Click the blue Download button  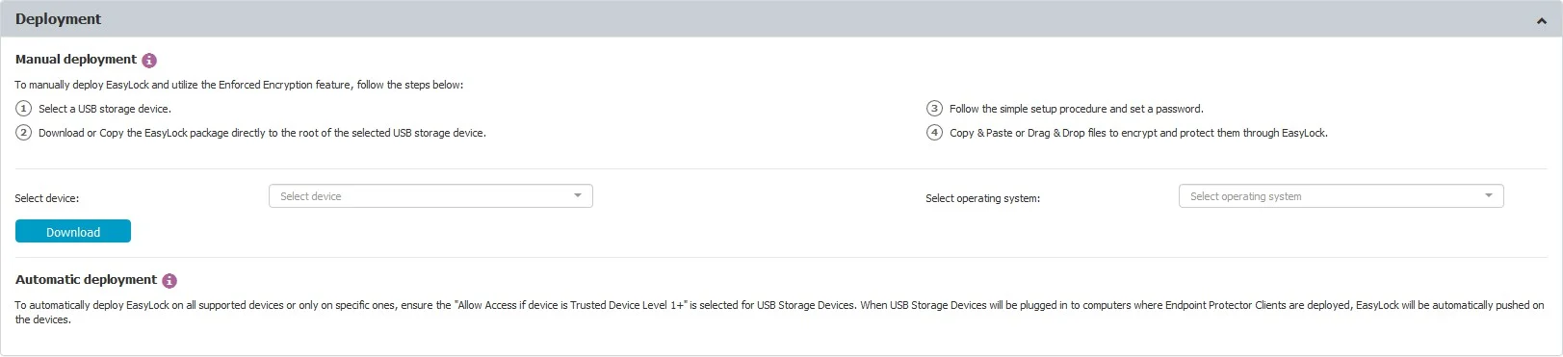tap(73, 232)
